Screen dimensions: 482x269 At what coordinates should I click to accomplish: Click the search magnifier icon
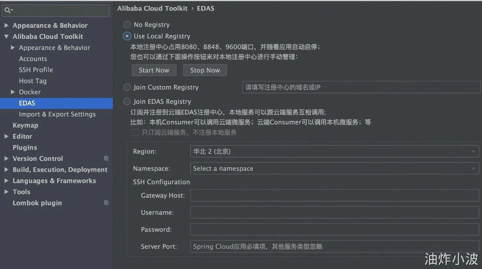coord(8,10)
